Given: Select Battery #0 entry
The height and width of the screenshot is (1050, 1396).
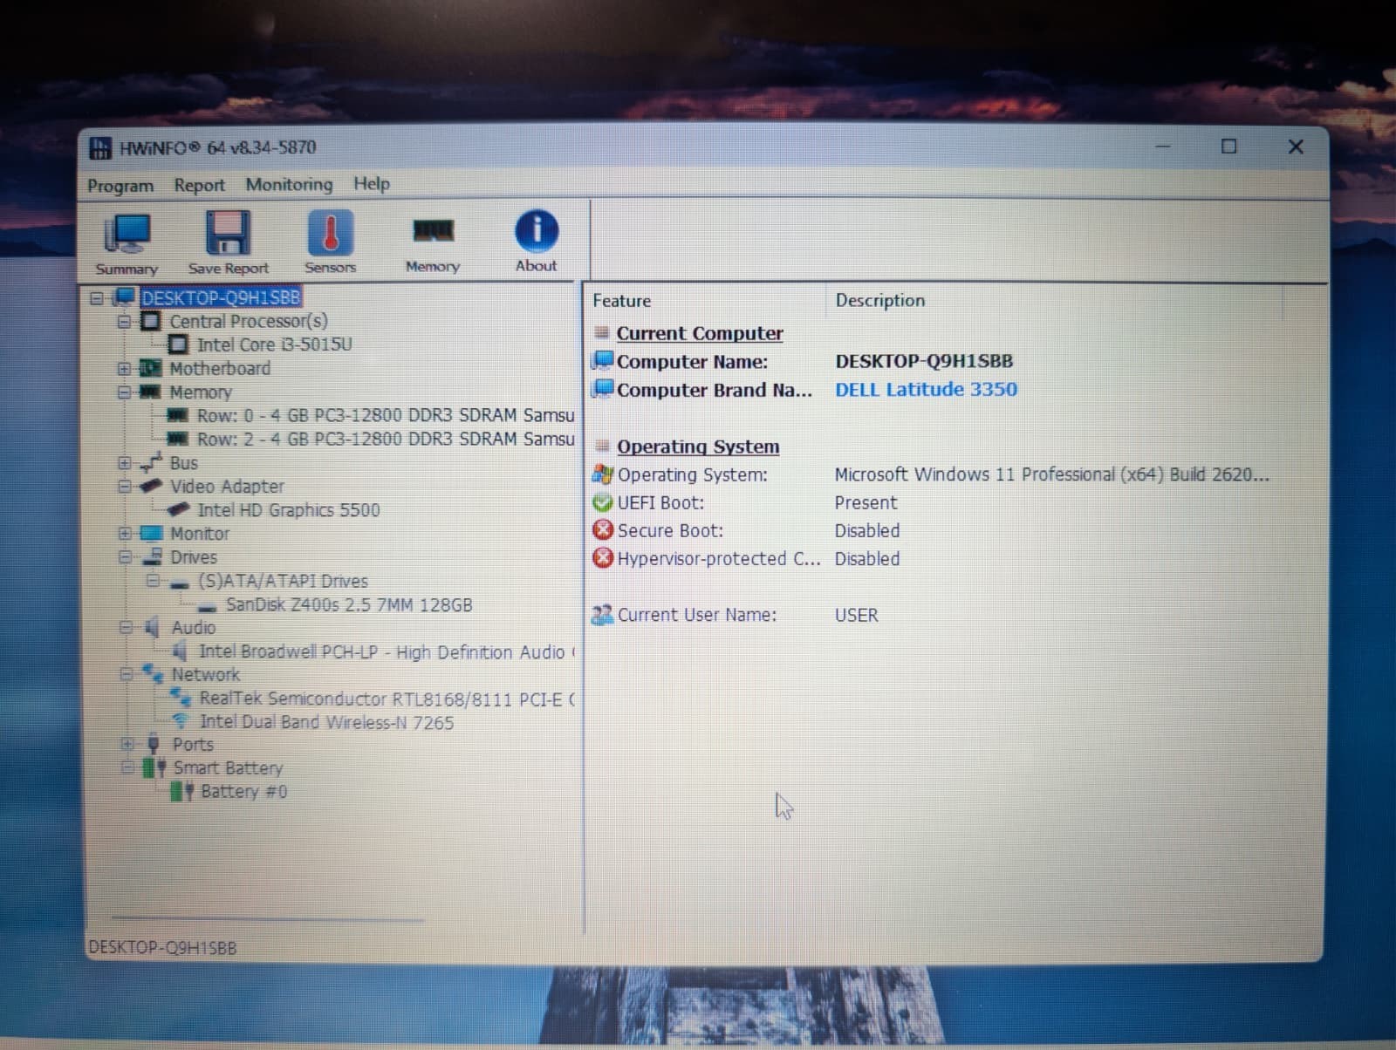Looking at the screenshot, I should point(243,791).
